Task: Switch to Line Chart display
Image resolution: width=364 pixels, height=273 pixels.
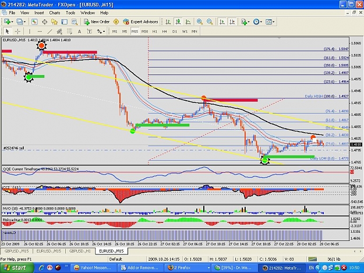Action: click(x=188, y=22)
